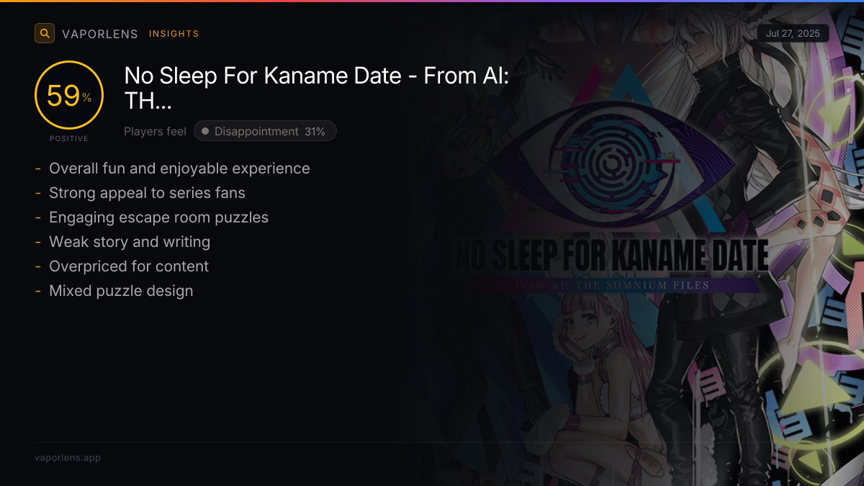Select "Weak story and writing" insight
This screenshot has width=864, height=486.
(130, 242)
